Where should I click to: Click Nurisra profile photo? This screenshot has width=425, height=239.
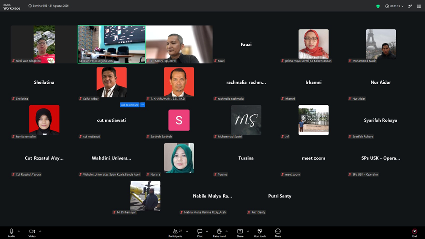(179, 158)
